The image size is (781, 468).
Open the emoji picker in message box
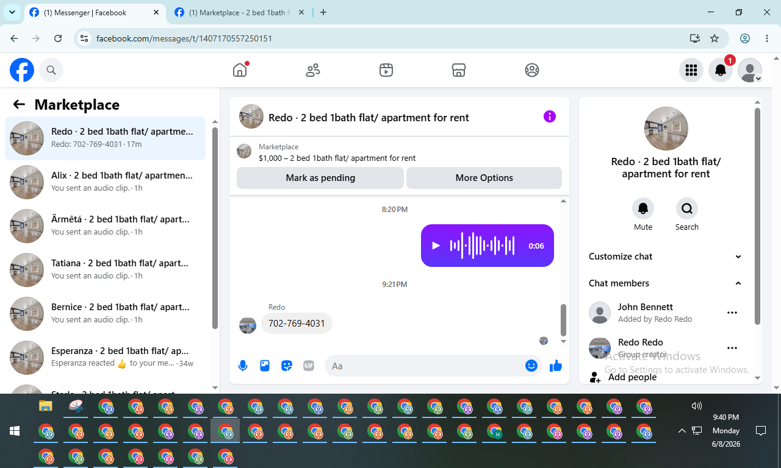click(531, 366)
